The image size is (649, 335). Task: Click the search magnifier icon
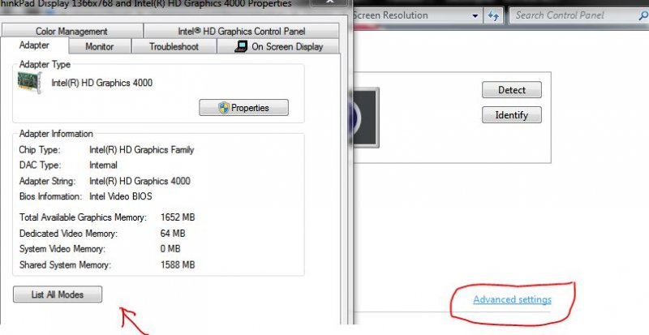pos(643,15)
